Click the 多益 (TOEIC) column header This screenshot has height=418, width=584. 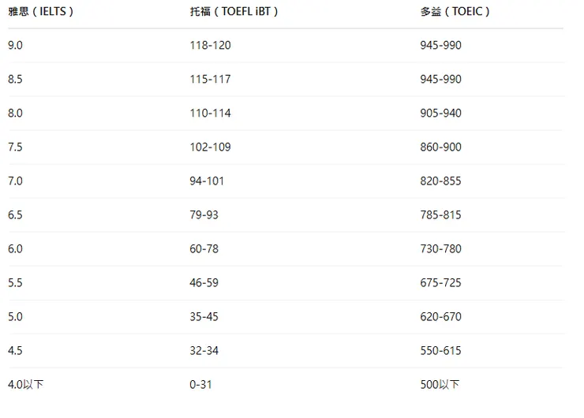point(455,12)
